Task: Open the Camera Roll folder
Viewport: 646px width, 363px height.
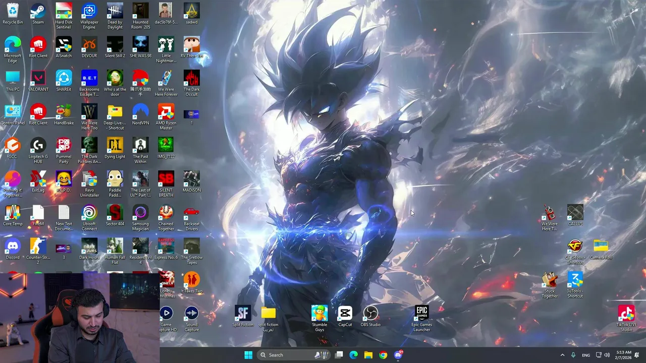Action: 601,249
